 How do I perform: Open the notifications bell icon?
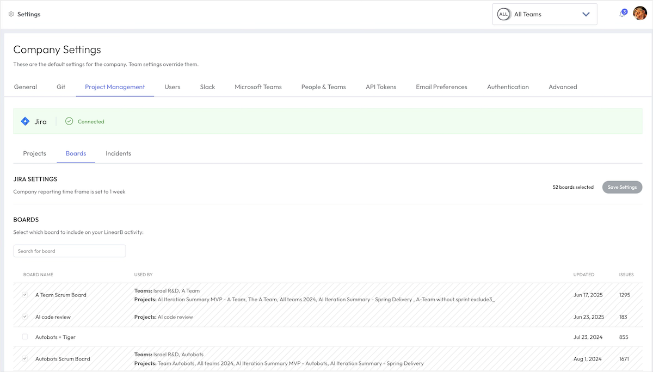tap(622, 14)
